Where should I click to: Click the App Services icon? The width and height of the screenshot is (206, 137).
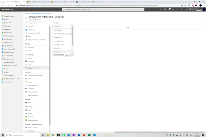click(x=2, y=39)
